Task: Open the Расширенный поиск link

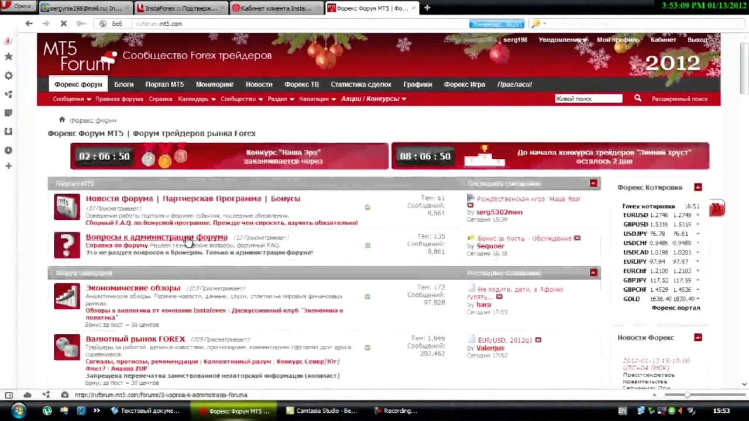Action: coord(679,99)
